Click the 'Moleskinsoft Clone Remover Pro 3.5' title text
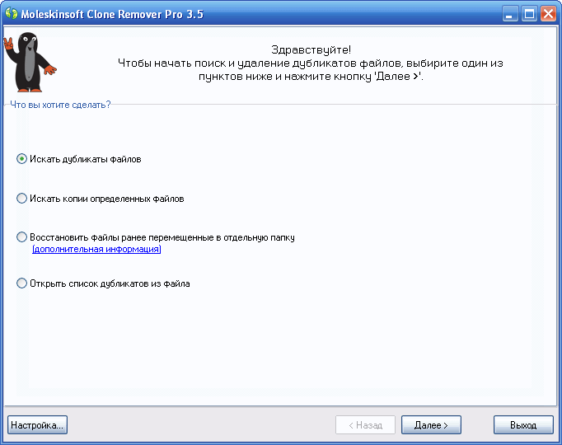The width and height of the screenshot is (562, 445). coord(112,14)
